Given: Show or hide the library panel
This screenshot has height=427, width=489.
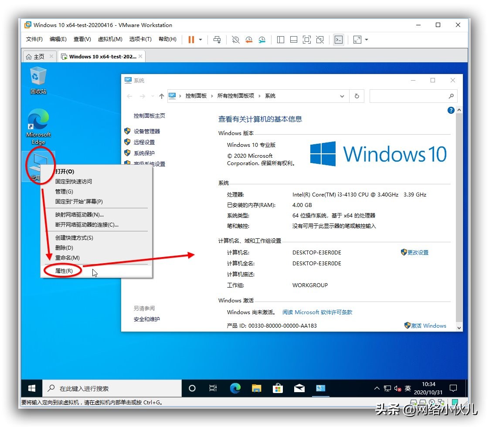Looking at the screenshot, I should [280, 40].
